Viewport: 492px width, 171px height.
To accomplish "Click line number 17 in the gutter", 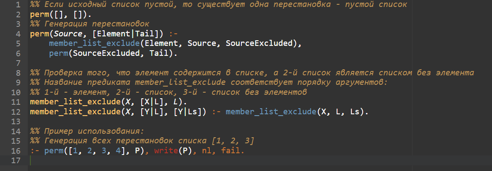I will pos(16,160).
